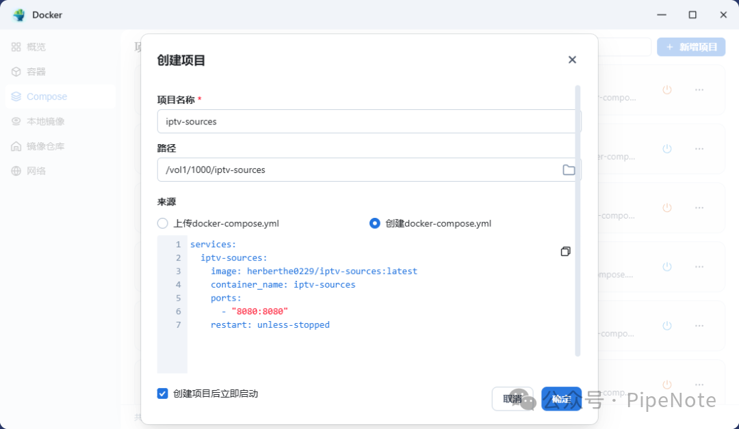This screenshot has height=429, width=739.
Task: Click the folder browse icon in path field
Action: point(569,169)
